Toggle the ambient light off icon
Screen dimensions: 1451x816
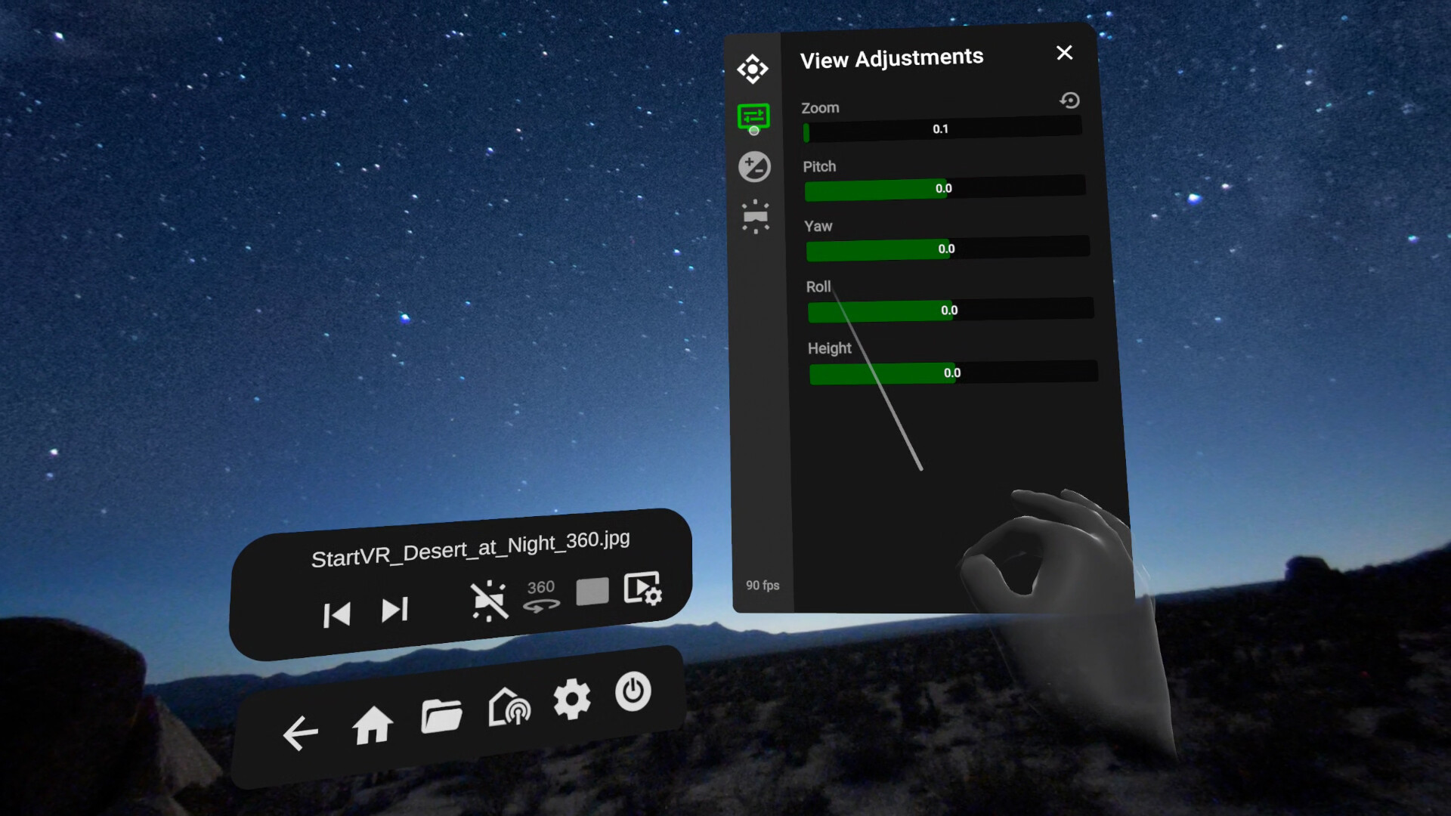click(x=489, y=601)
